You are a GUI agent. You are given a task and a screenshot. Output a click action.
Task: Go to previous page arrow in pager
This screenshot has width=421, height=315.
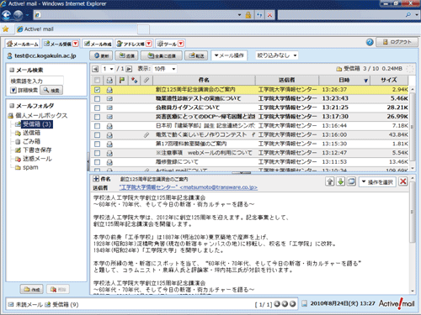point(95,69)
